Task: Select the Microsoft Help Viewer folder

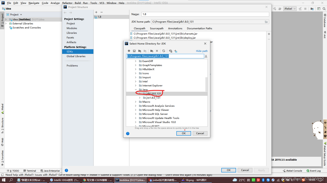Action: (156, 110)
